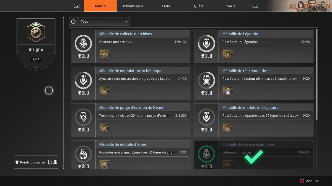Click the 0/20 module progress value
Viewport: 332px width, 186px height.
click(x=306, y=115)
